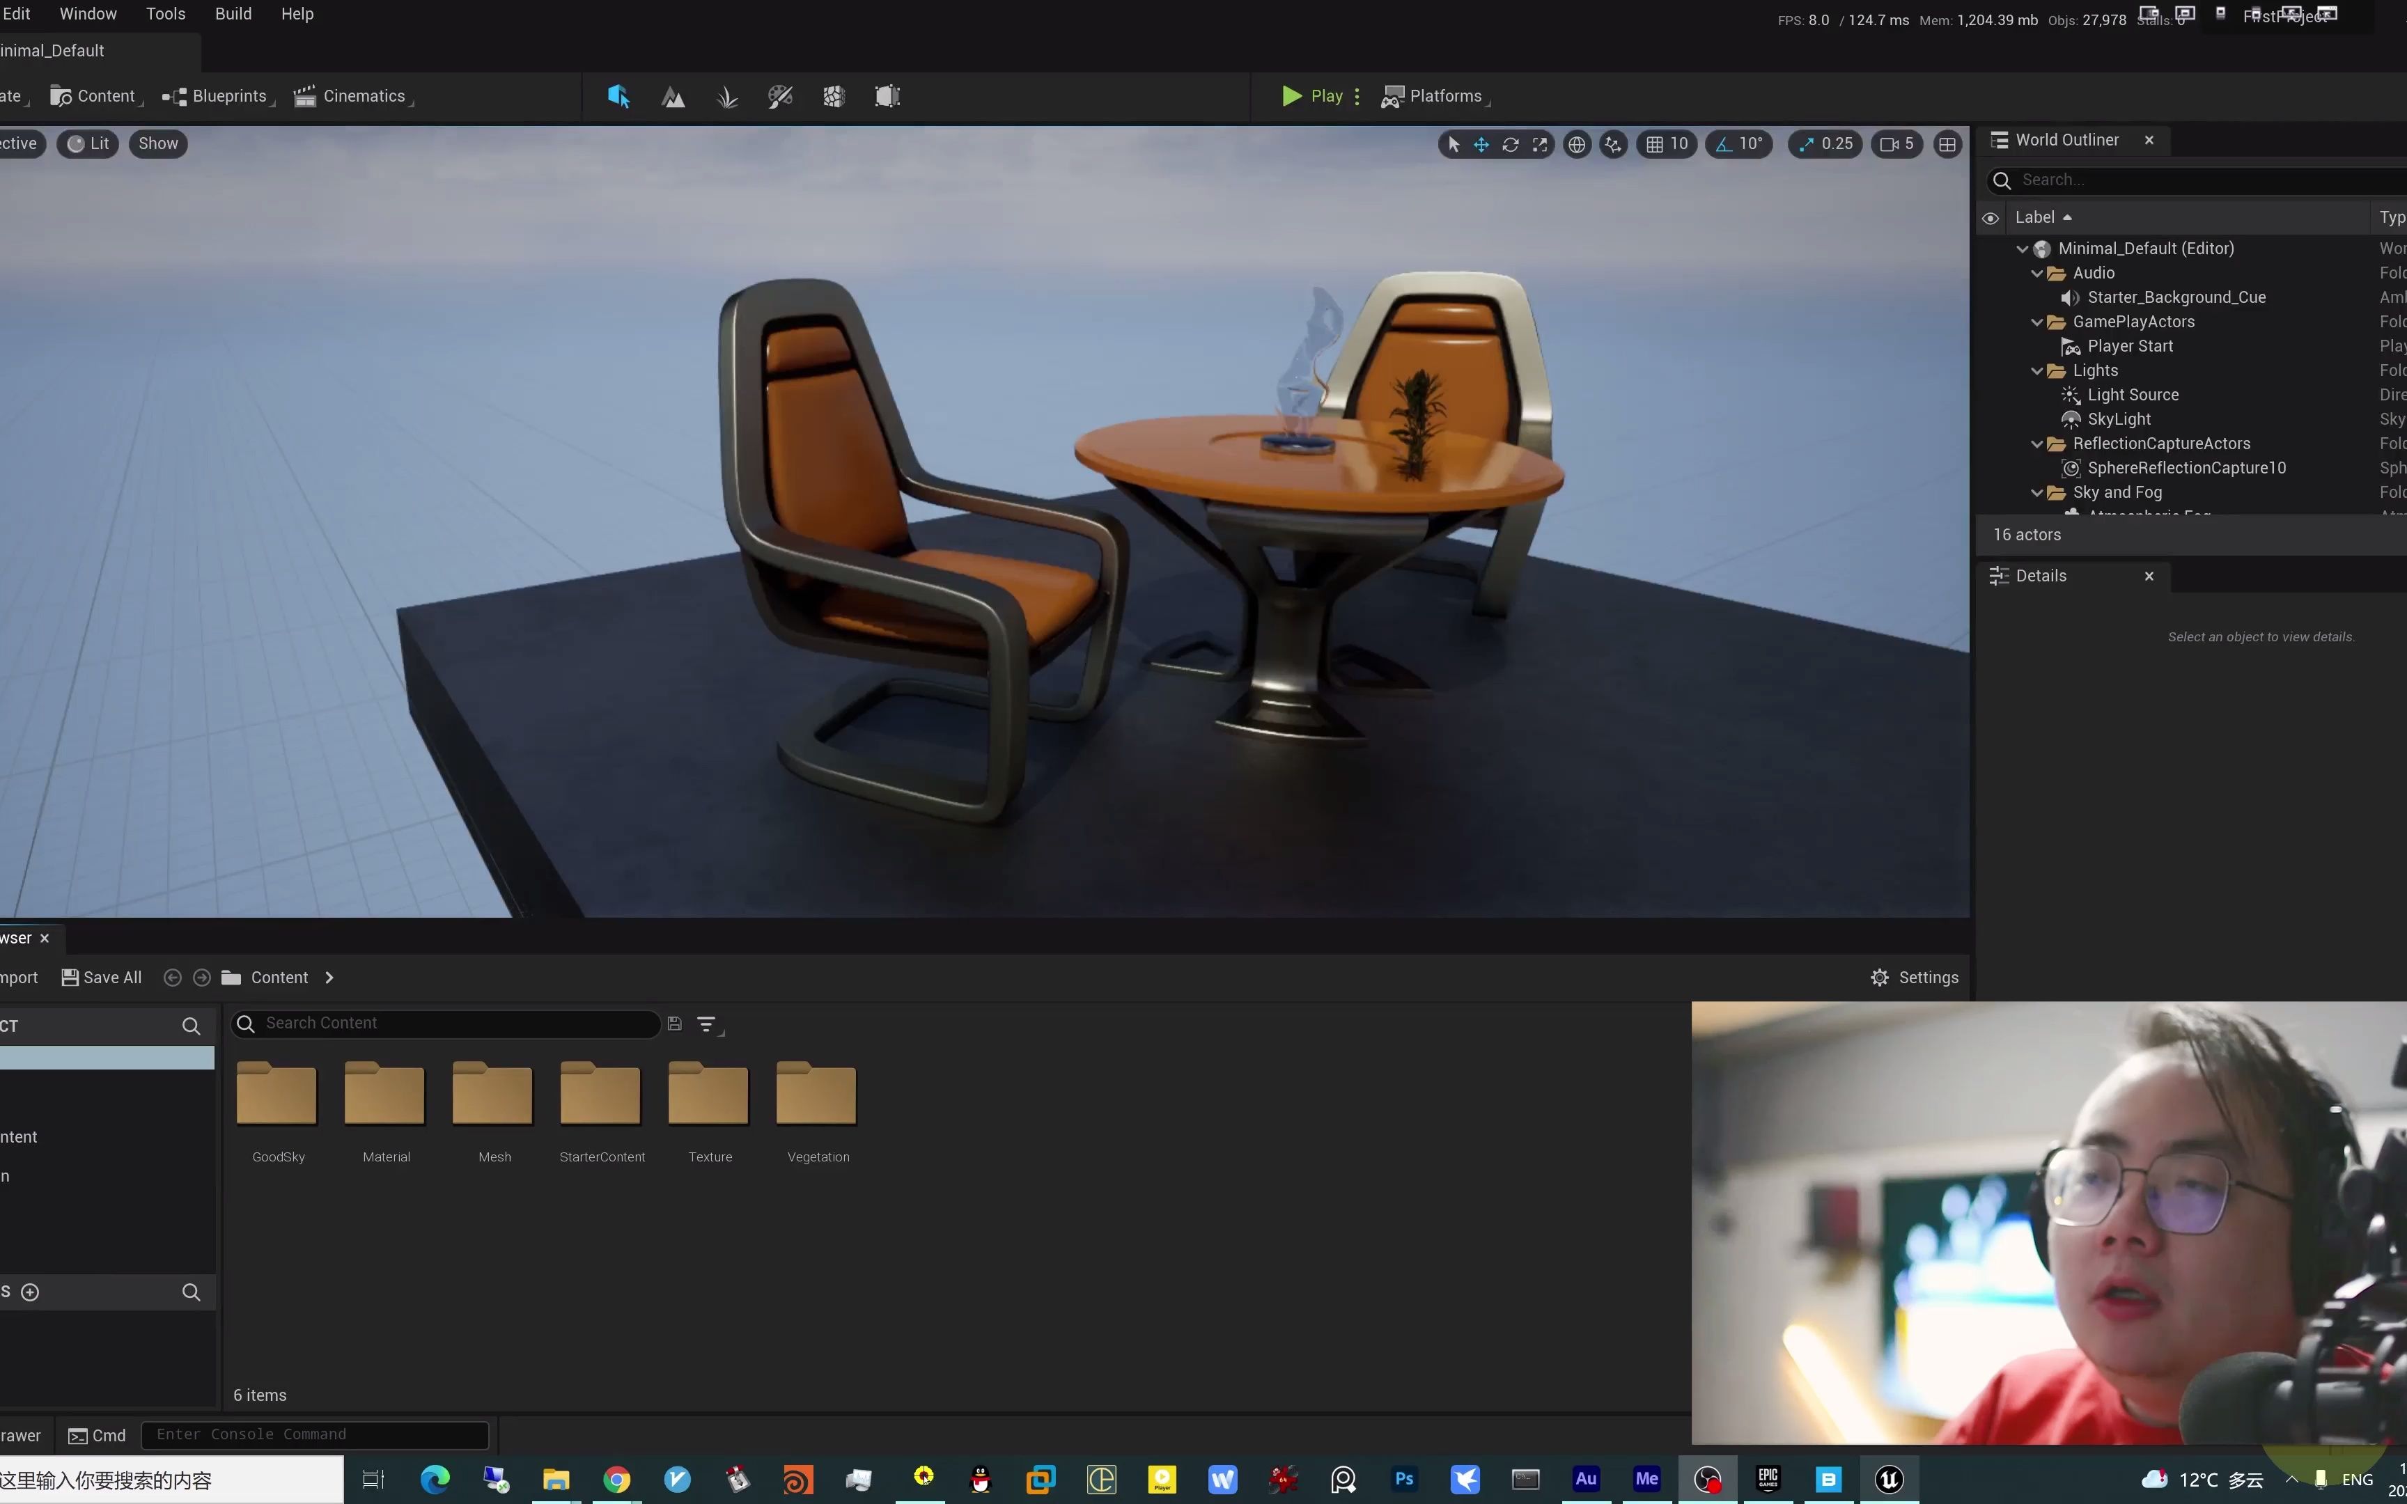The image size is (2407, 1504).
Task: Select the scale transform tool
Action: (x=1540, y=144)
